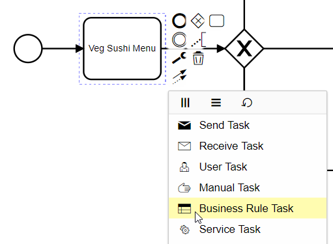Pick Business Rule Task entry
This screenshot has height=244, width=333.
pos(248,208)
